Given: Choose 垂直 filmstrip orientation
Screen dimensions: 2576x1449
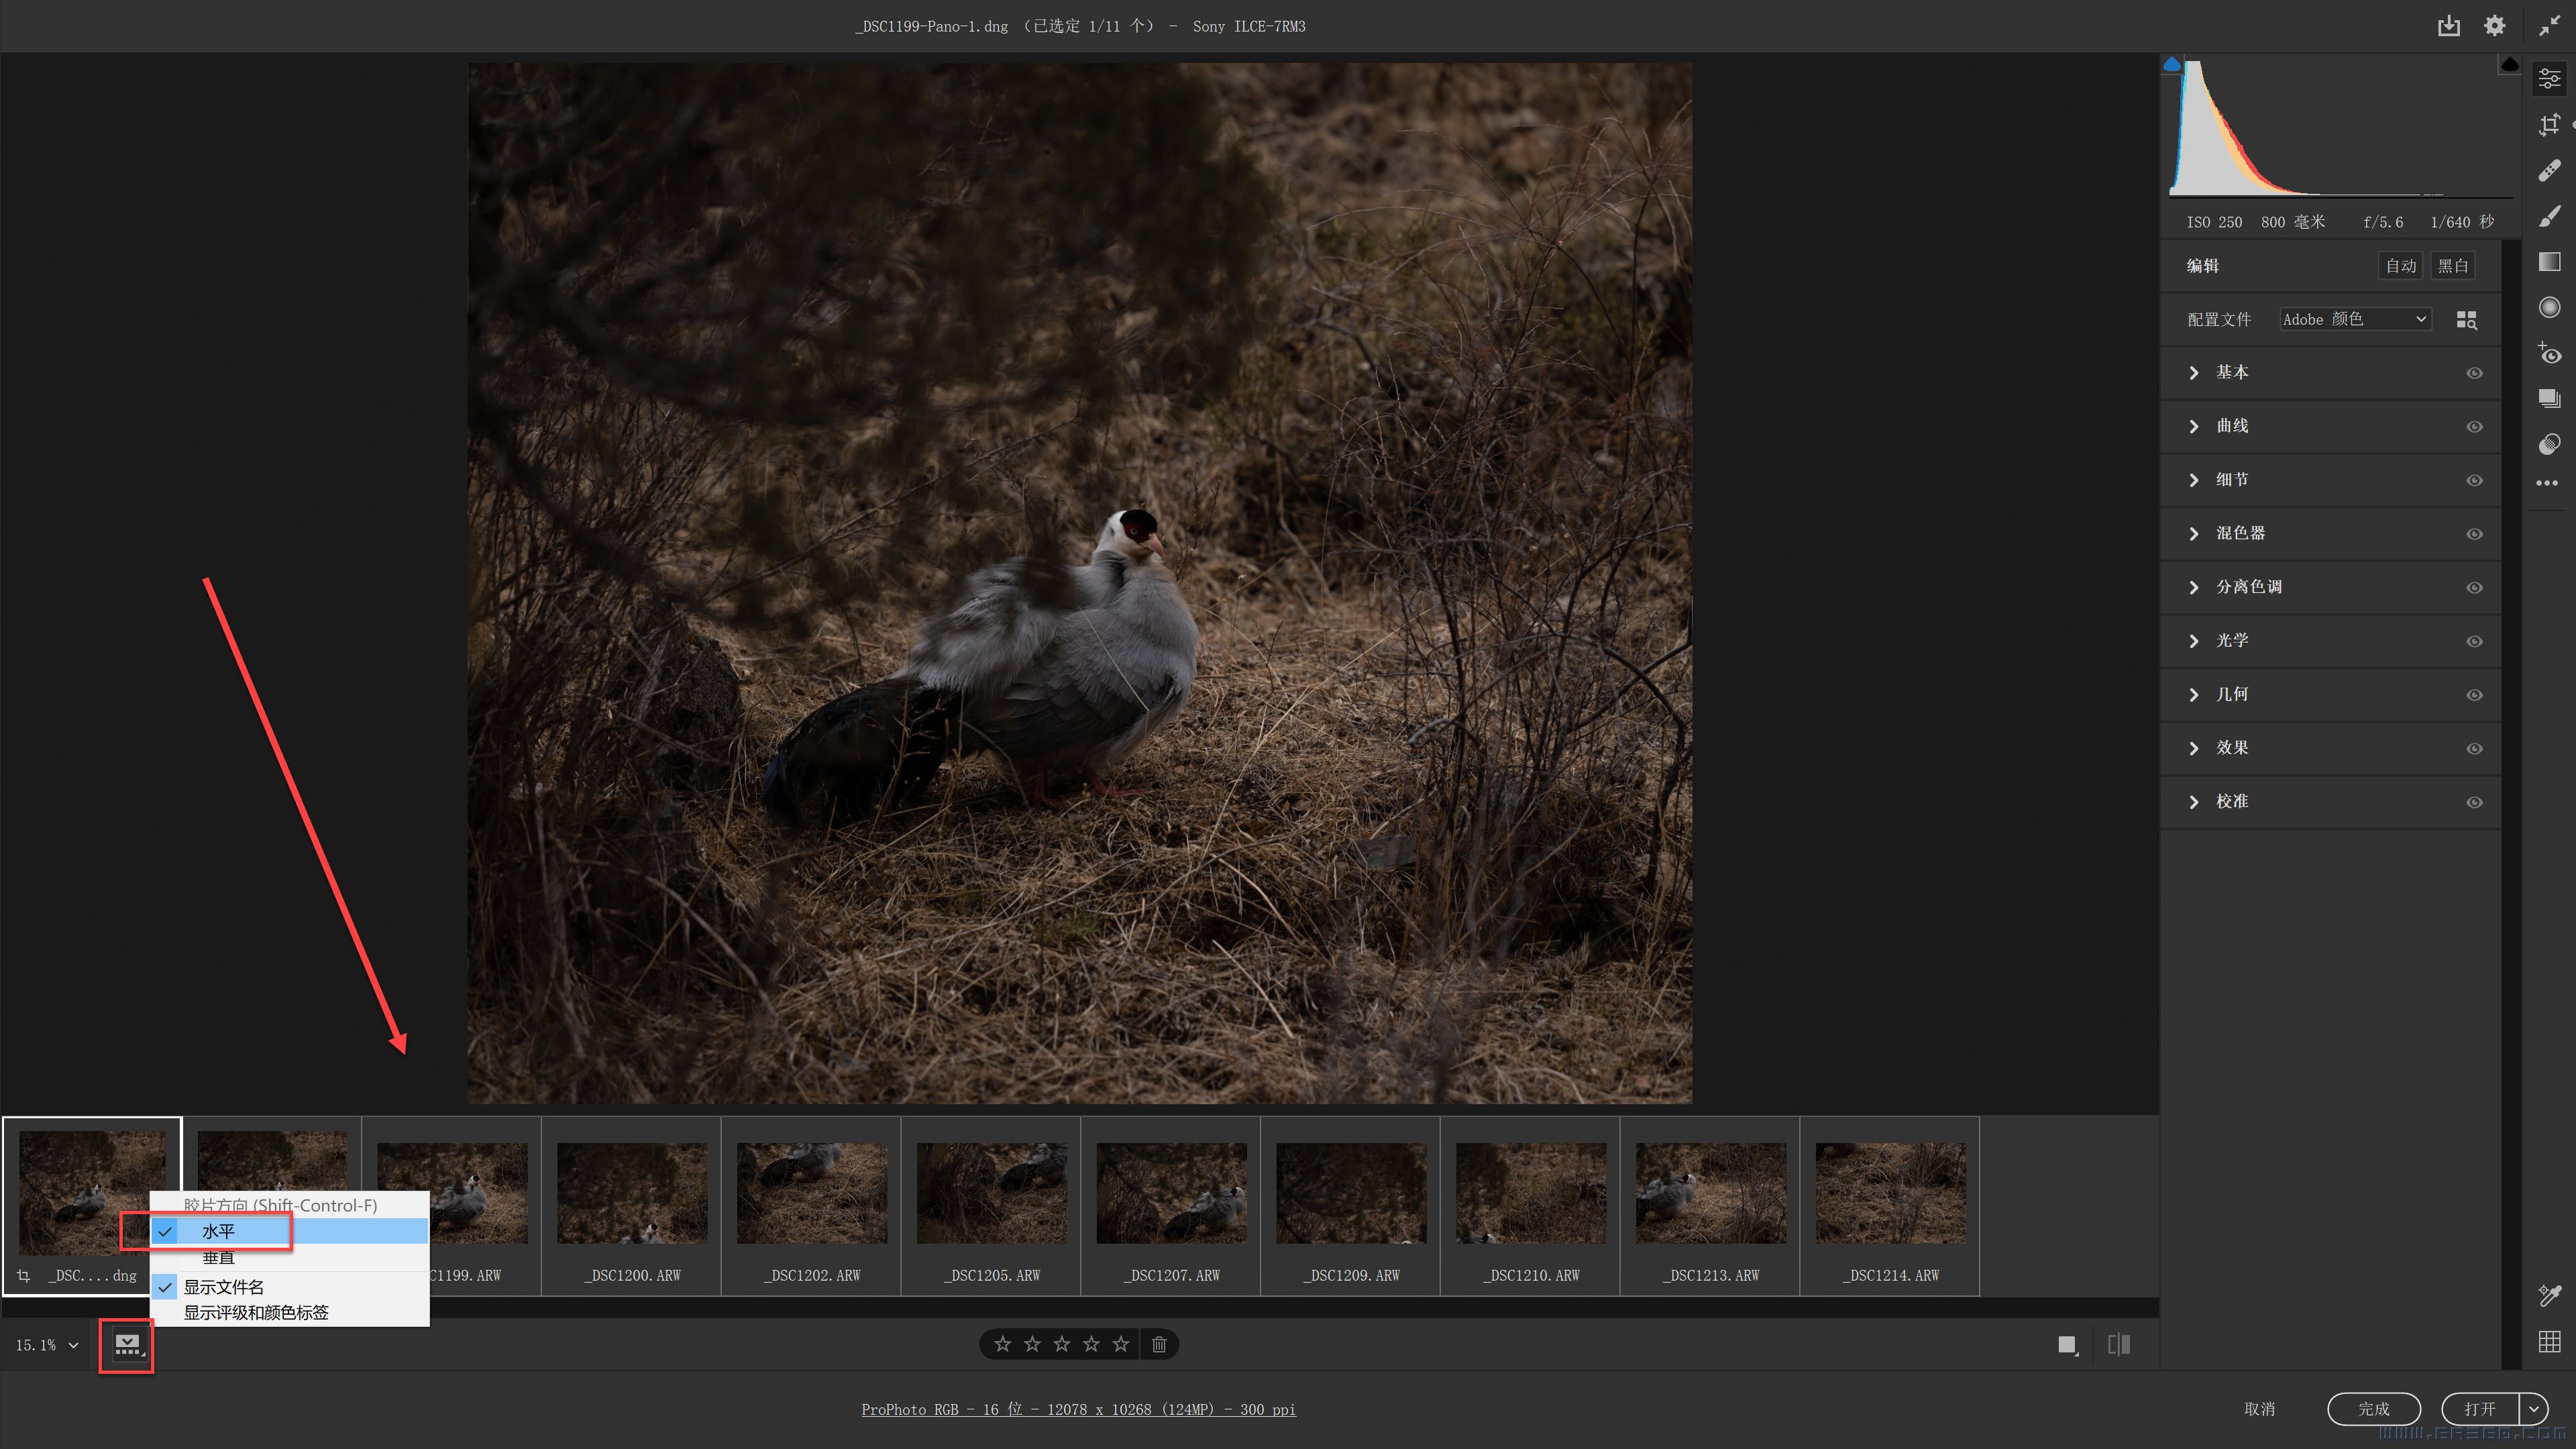Looking at the screenshot, I should (x=218, y=1258).
